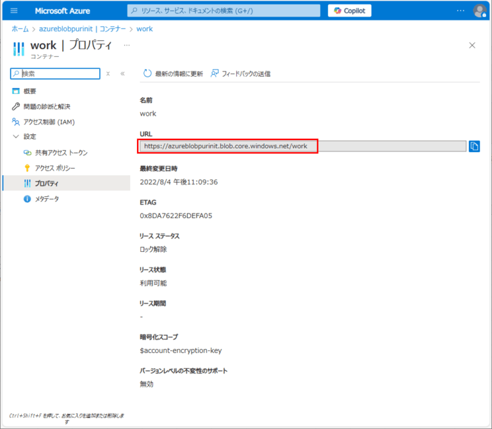
Task: Focus the global Azure search field
Action: pyautogui.click(x=224, y=11)
